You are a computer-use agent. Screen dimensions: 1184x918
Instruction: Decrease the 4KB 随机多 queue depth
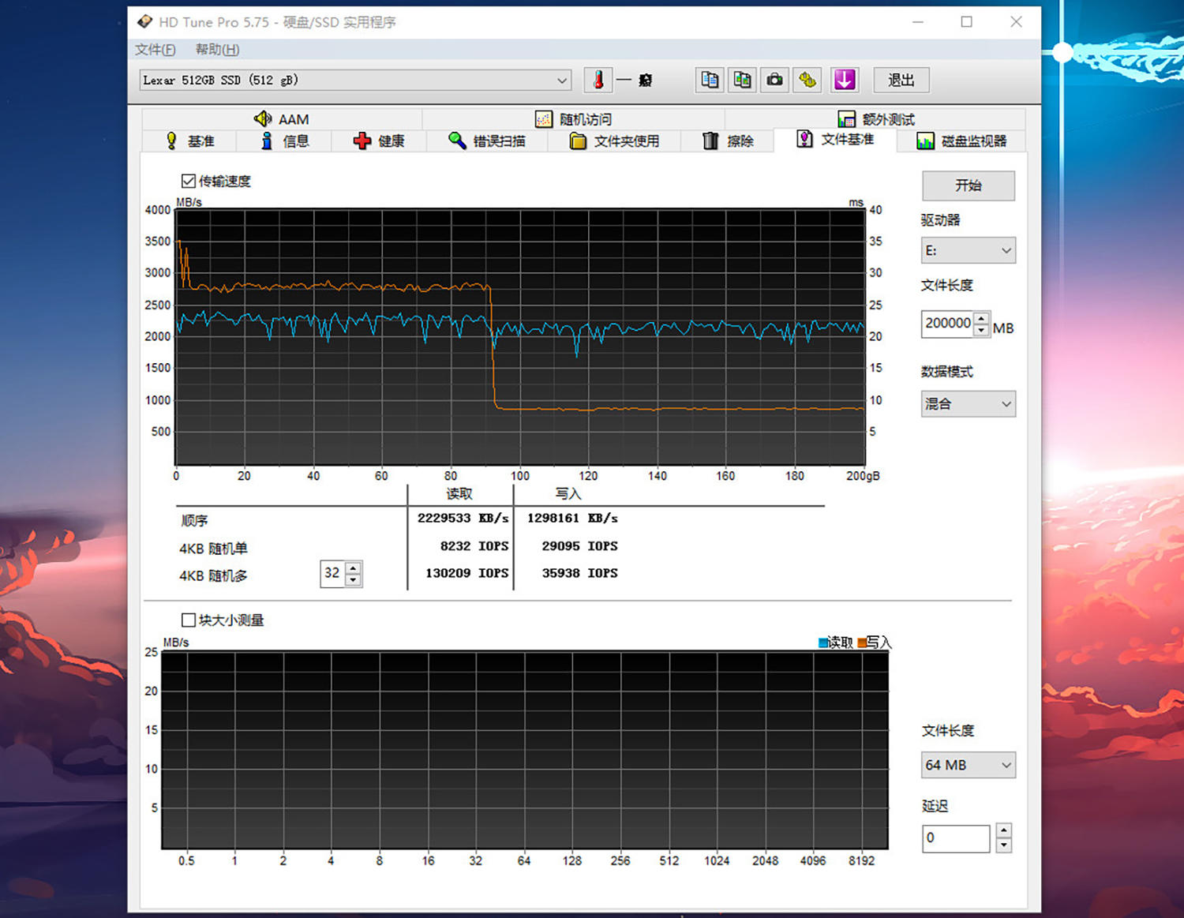[x=354, y=579]
